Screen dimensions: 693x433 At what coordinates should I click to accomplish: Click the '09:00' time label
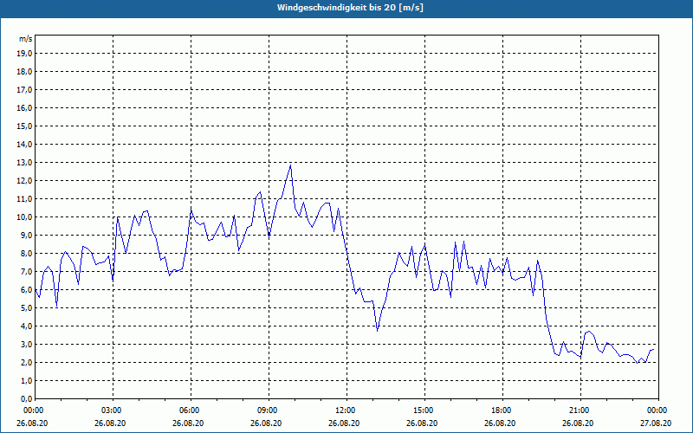click(269, 410)
